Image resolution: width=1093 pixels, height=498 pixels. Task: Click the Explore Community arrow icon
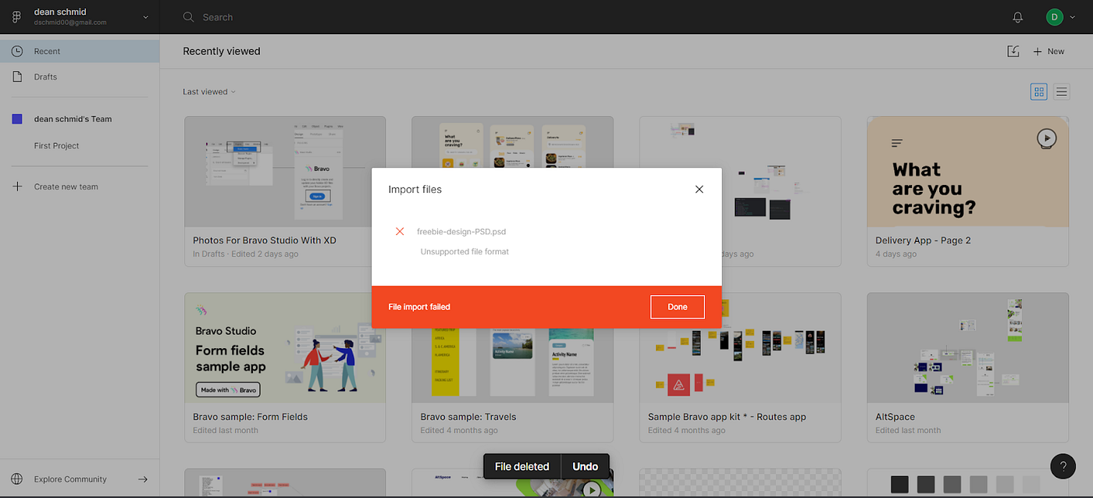pos(143,479)
